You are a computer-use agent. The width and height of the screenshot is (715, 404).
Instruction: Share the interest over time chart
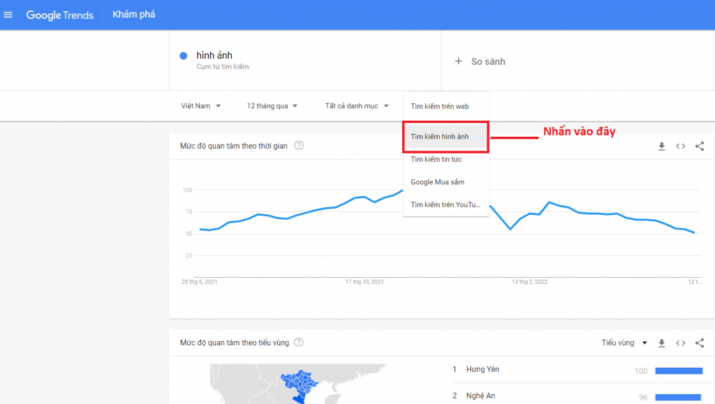click(699, 146)
